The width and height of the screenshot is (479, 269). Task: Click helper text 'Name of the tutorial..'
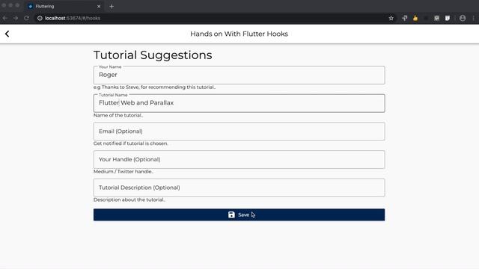[x=118, y=115]
